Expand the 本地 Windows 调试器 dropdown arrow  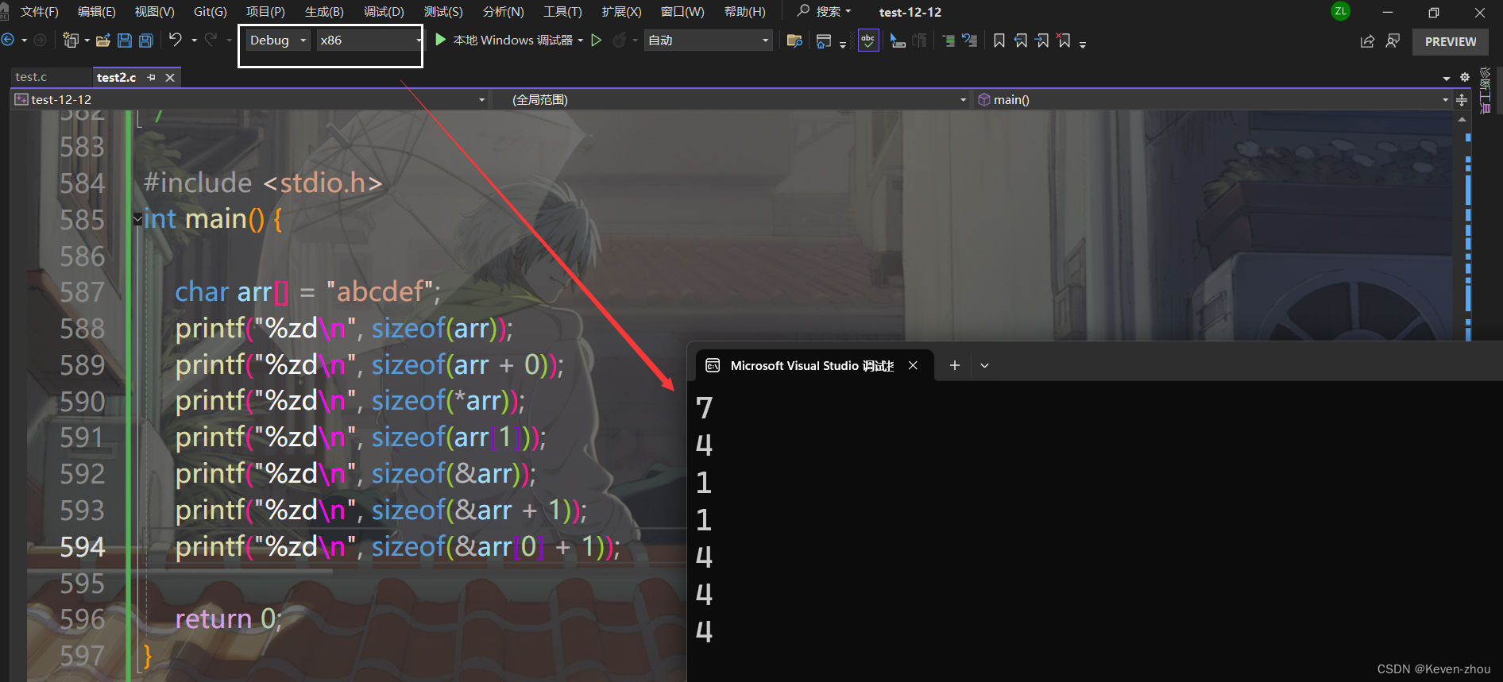(x=581, y=40)
